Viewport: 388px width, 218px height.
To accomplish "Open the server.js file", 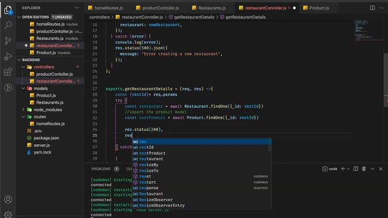I will 50,145.
